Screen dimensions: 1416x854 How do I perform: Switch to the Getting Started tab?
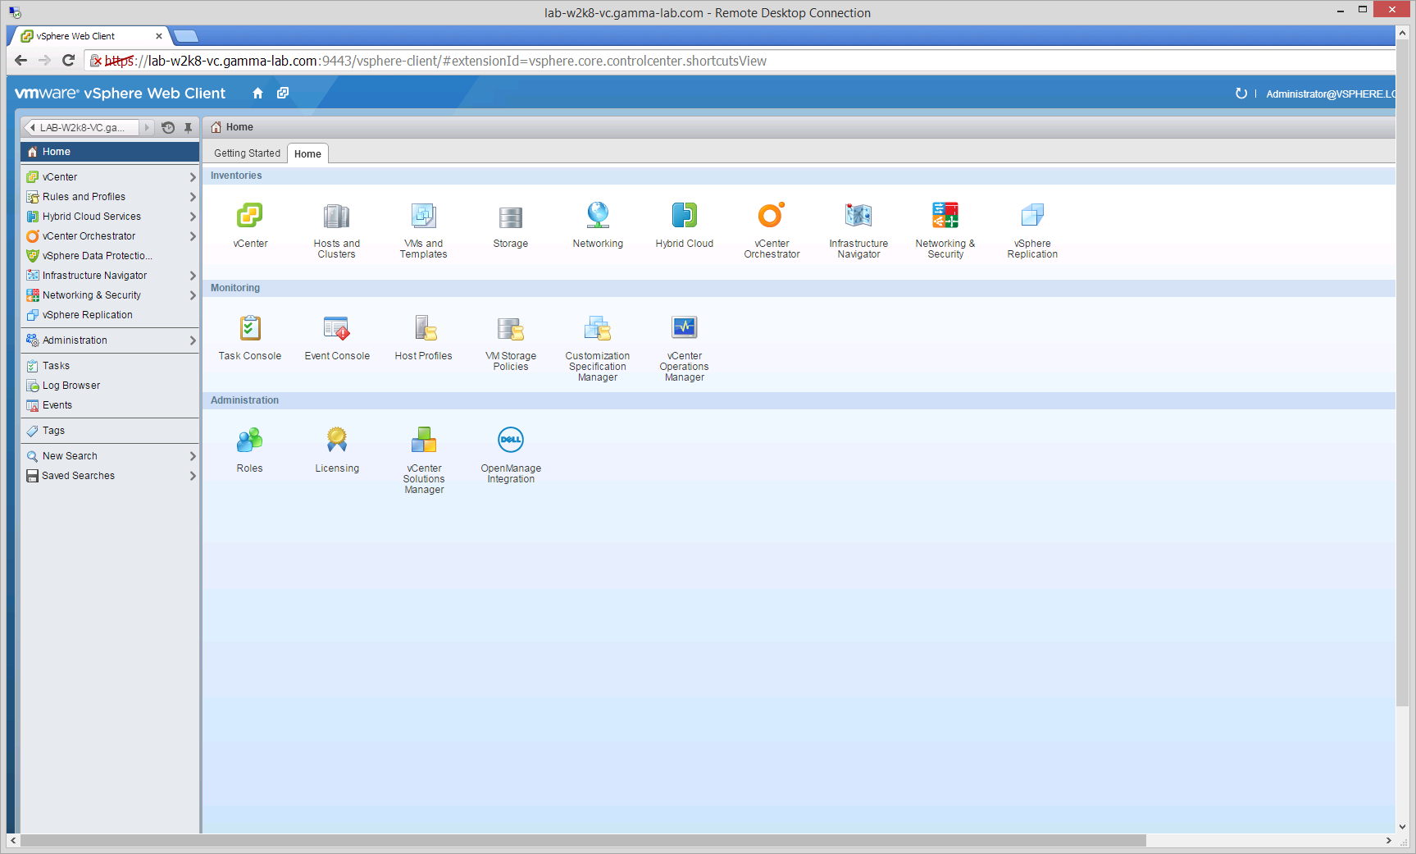coord(247,153)
